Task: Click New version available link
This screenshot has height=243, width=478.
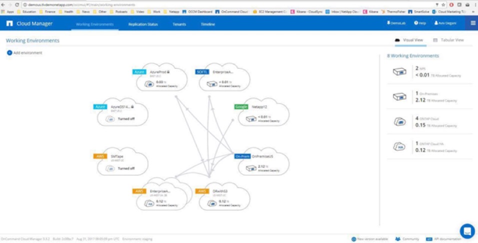Action: tap(369, 239)
